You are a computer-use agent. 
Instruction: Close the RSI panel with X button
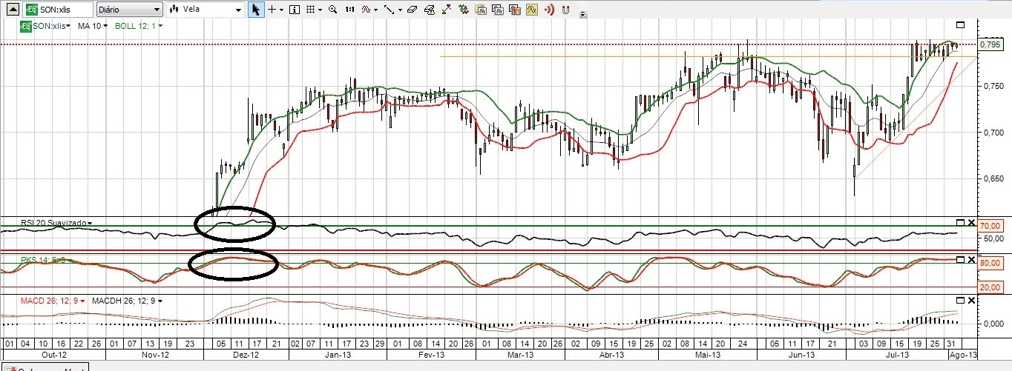coord(971,222)
